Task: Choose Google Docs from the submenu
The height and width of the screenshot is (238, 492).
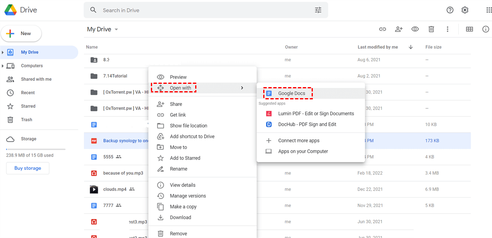Action: point(291,93)
